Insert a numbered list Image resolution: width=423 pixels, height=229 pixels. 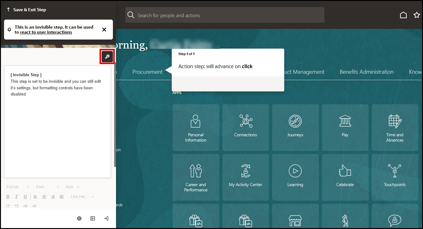click(8, 206)
